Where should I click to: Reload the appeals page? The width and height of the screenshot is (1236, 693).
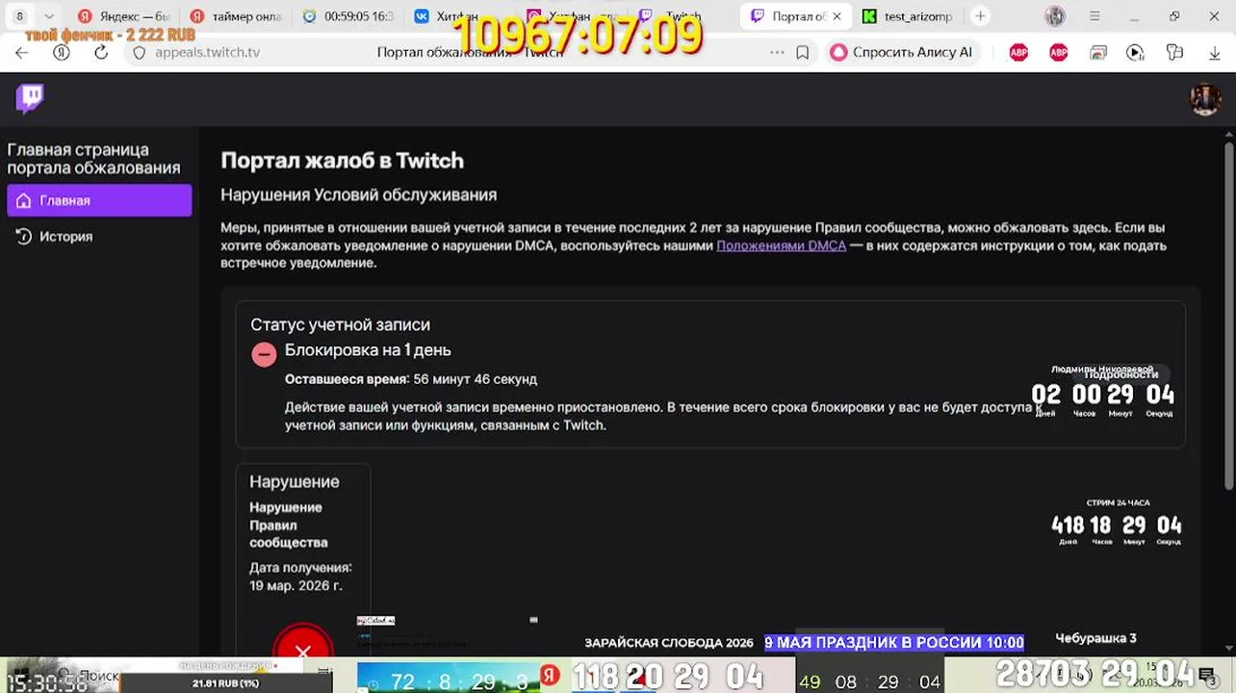(x=101, y=53)
